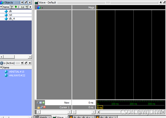This screenshot has height=118, width=166.
Task: Click the Wave window icon in title
Action: tap(37, 3)
